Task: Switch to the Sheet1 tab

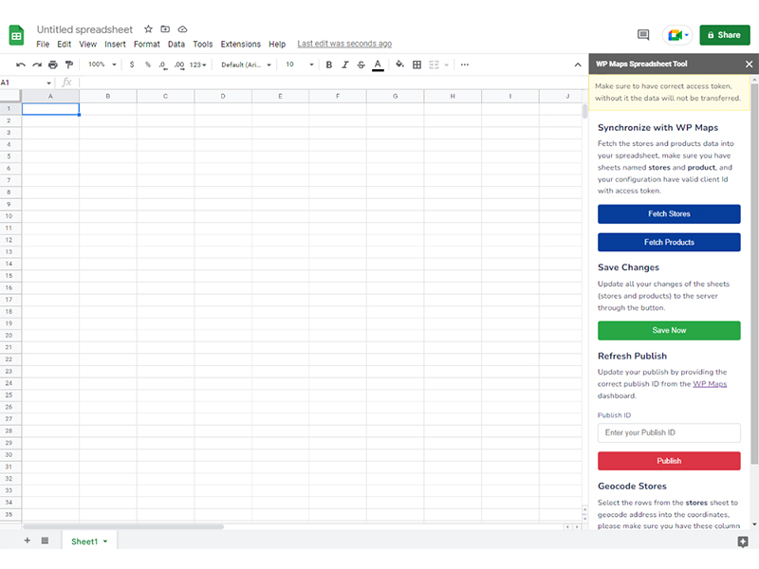Action: click(x=84, y=541)
